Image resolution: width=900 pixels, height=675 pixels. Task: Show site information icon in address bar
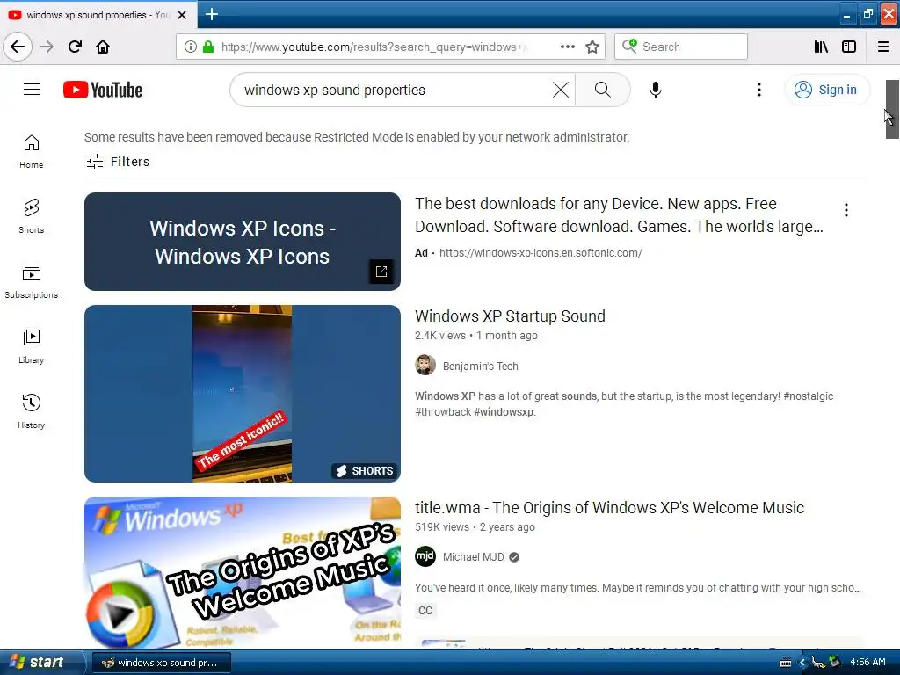(x=191, y=47)
